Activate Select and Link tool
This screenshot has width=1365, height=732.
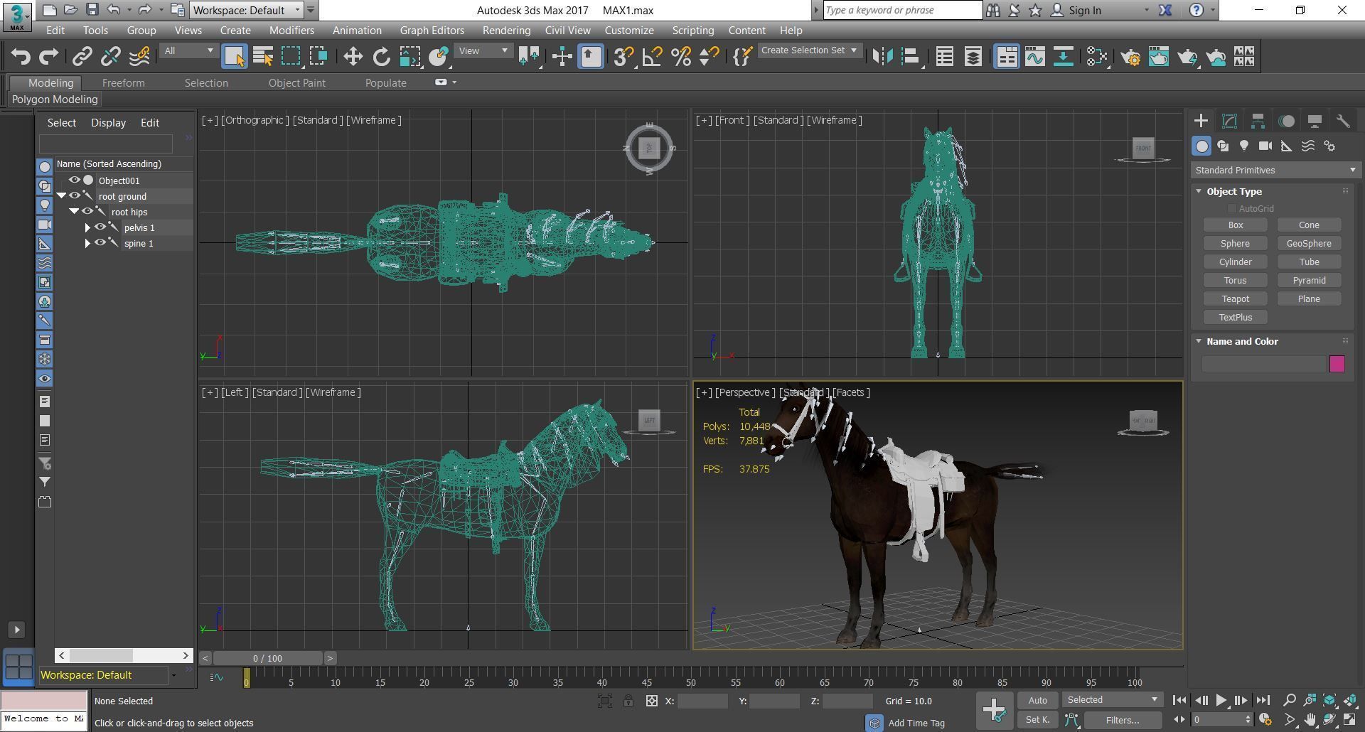82,57
